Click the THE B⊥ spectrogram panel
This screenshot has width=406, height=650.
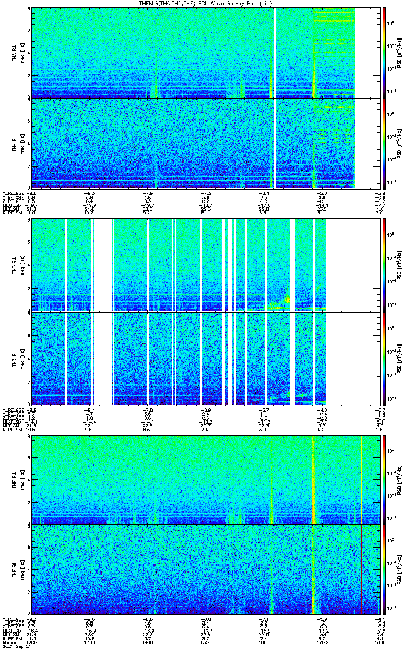tap(205, 479)
